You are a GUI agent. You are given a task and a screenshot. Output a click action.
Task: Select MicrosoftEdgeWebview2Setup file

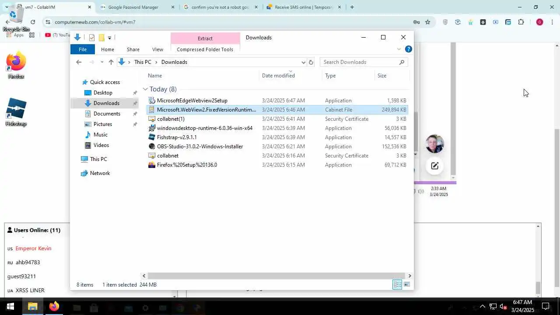(277, 101)
